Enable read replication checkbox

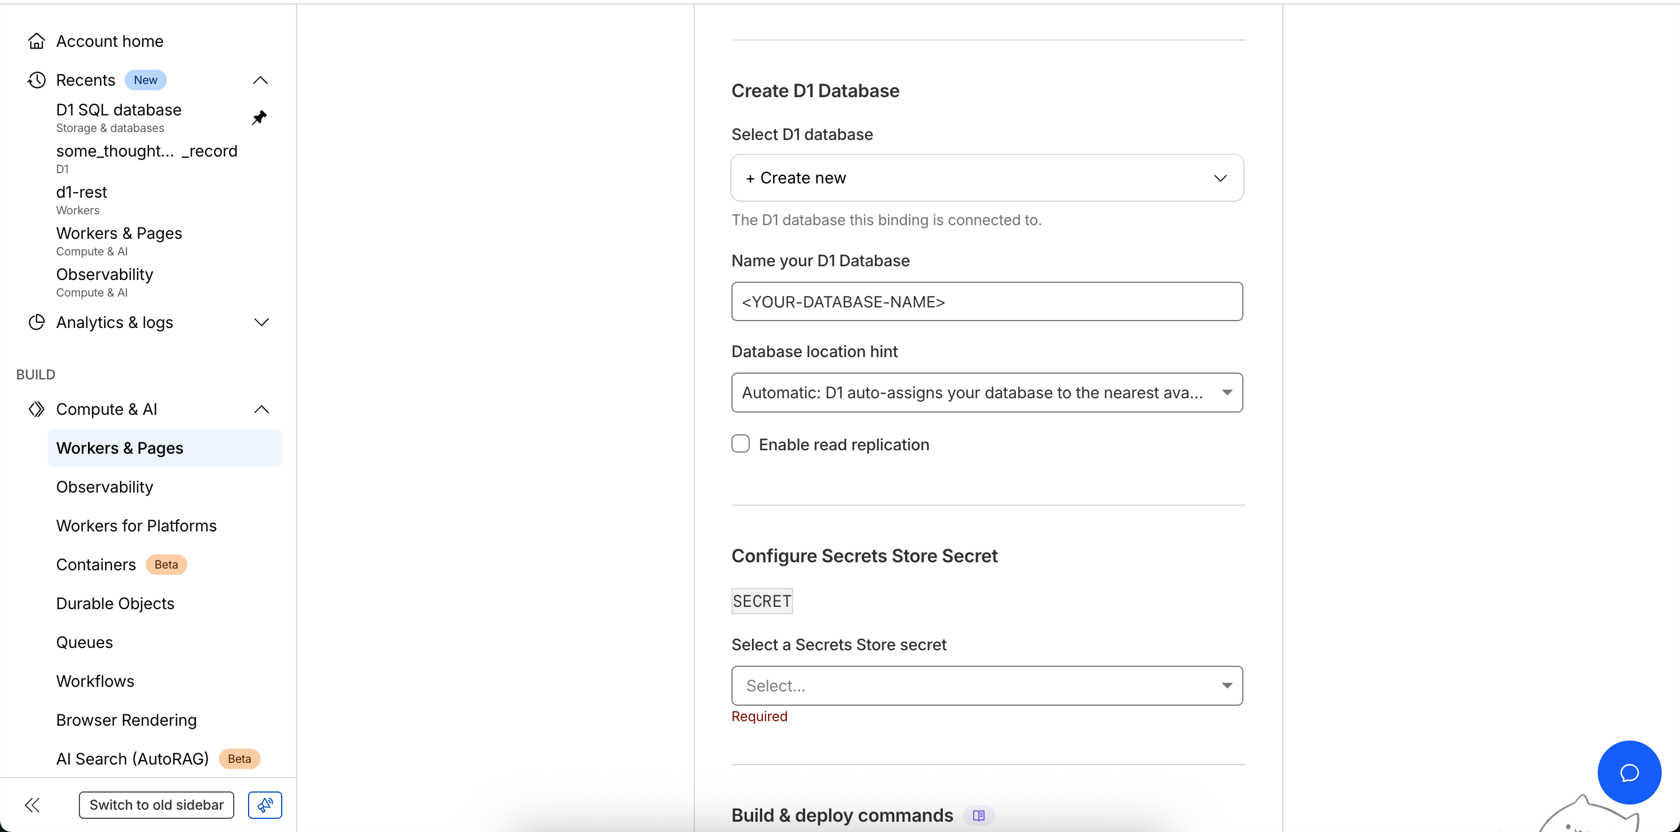(740, 444)
